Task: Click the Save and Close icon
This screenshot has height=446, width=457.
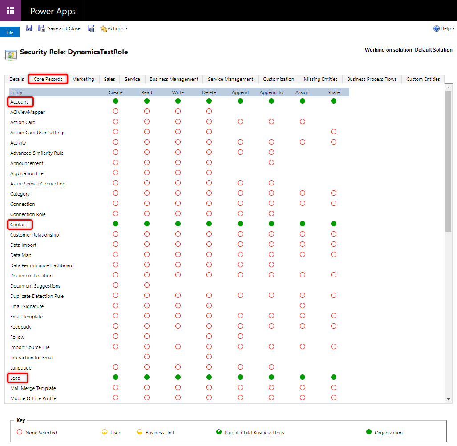Action: coord(42,28)
